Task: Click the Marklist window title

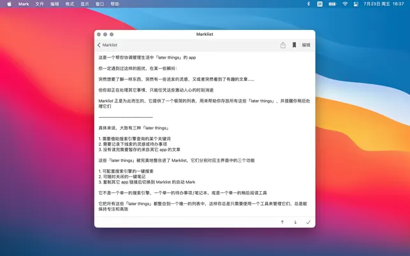Action: [x=205, y=34]
